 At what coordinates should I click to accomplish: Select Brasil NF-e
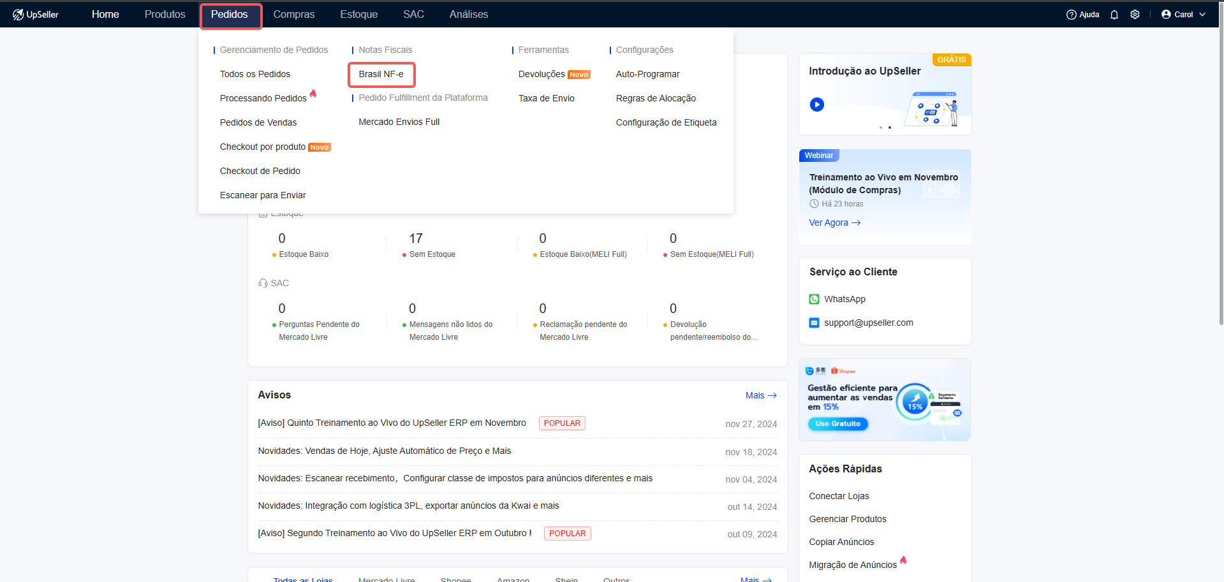tap(381, 74)
